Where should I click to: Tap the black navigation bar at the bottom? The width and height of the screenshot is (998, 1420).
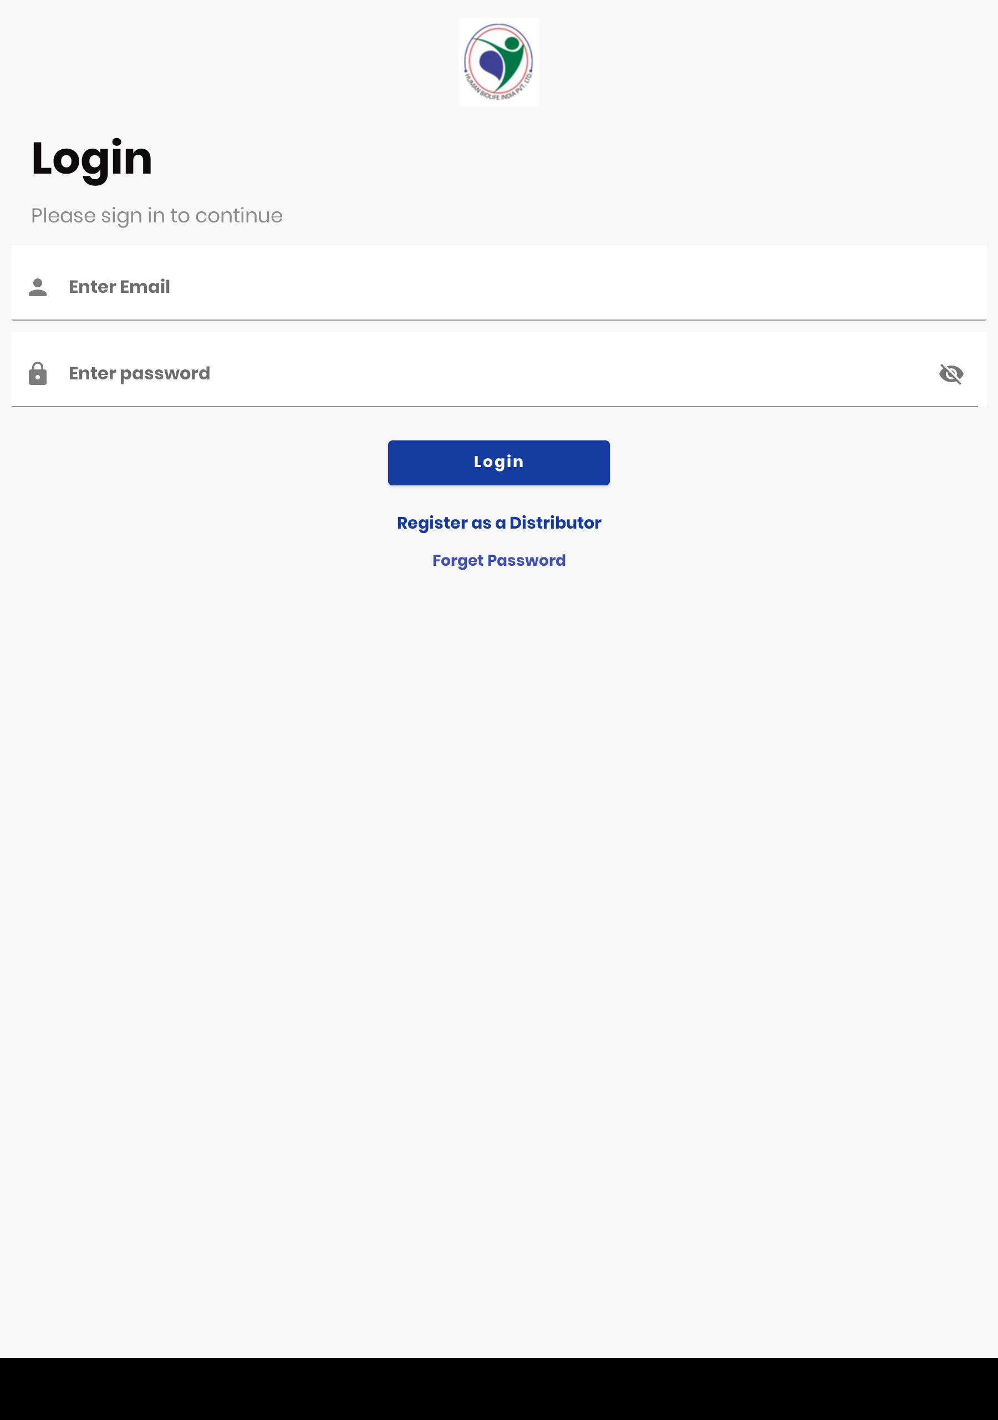498,1388
